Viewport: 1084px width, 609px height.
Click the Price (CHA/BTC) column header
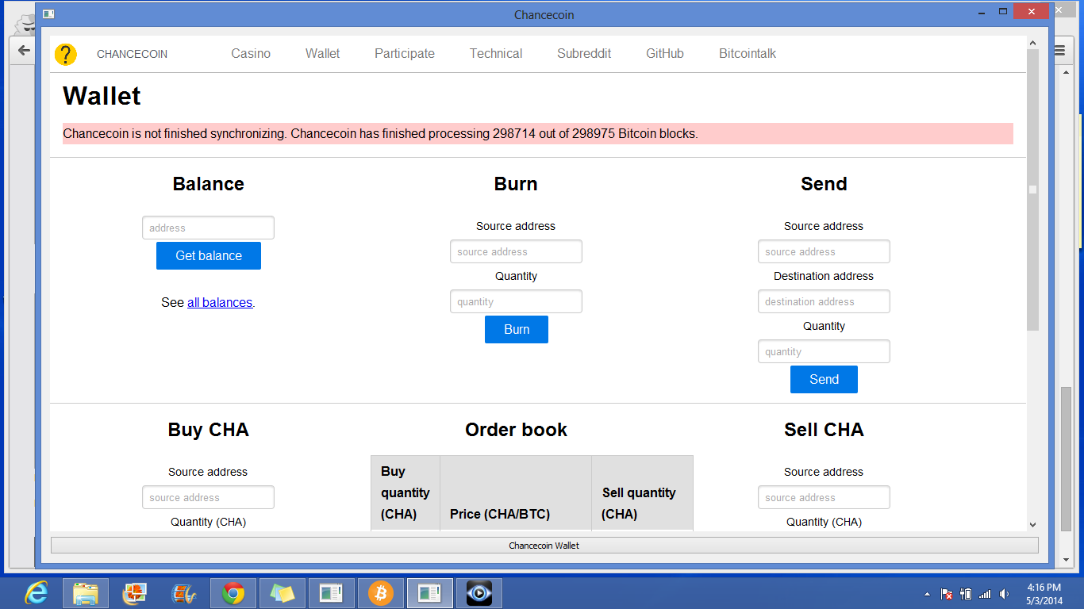tap(516, 492)
